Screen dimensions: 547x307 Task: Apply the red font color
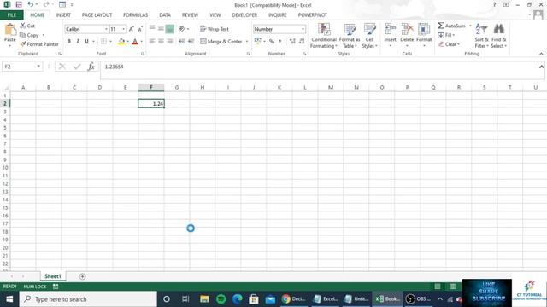135,42
